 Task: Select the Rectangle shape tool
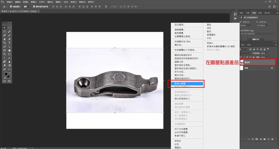[x=4, y=51]
